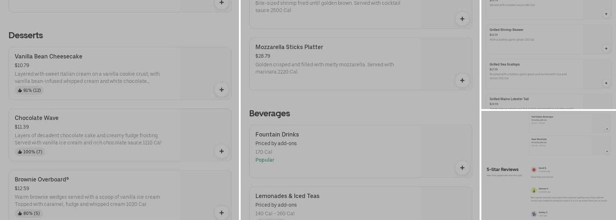The image size is (616, 220).
Task: Add Grilled Shrimp Skewer to cart
Action: (x=606, y=48)
